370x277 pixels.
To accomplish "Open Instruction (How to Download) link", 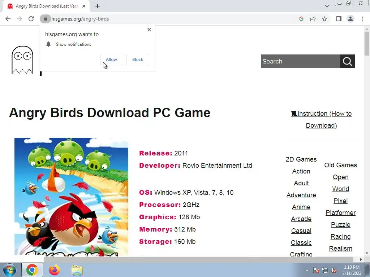I will 321,119.
